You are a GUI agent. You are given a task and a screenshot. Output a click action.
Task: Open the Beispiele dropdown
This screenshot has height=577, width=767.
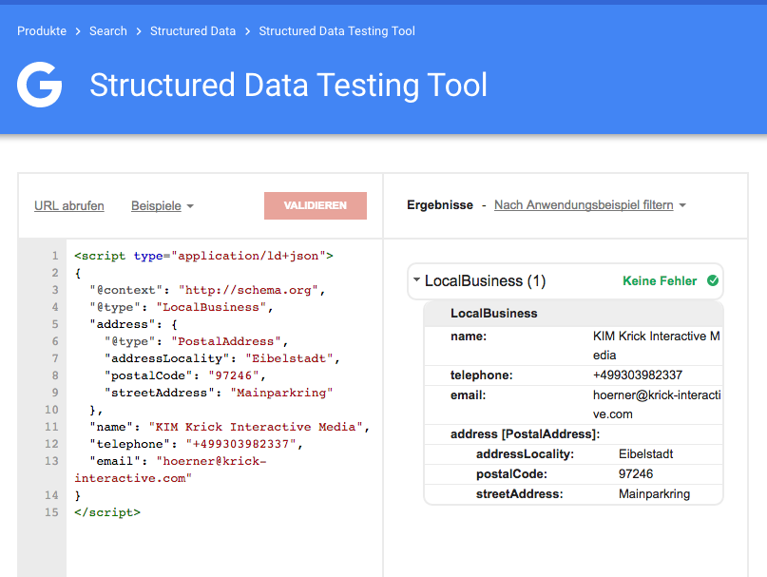pos(163,206)
